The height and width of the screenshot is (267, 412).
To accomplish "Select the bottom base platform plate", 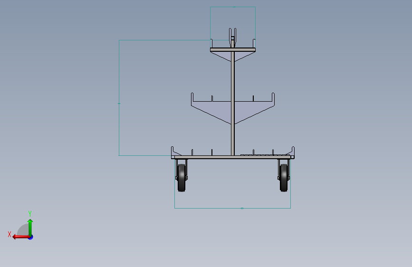I will 233,157.
